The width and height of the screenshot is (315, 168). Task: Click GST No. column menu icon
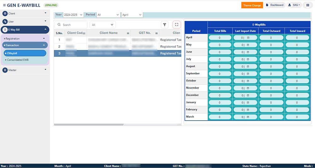click(156, 33)
